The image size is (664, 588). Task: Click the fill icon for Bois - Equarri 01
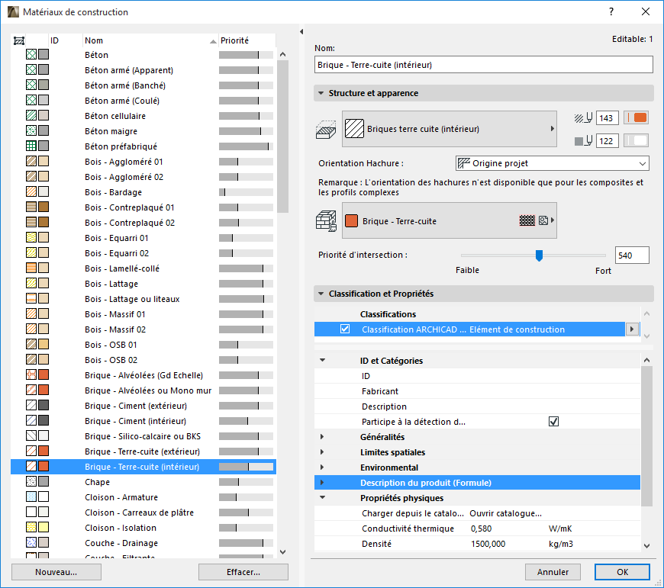point(31,237)
